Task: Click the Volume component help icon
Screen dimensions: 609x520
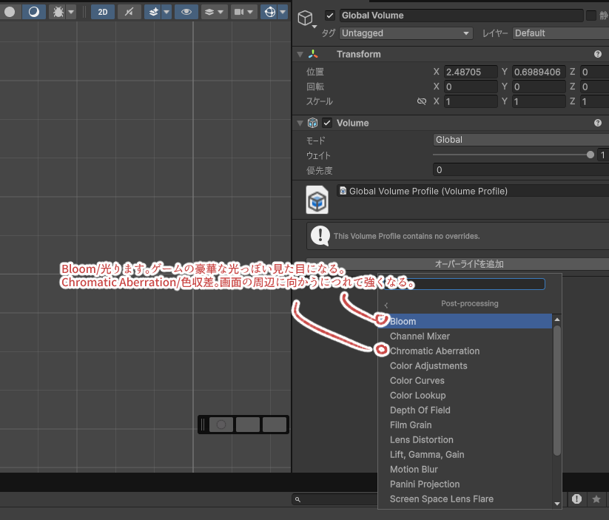Action: click(x=597, y=124)
